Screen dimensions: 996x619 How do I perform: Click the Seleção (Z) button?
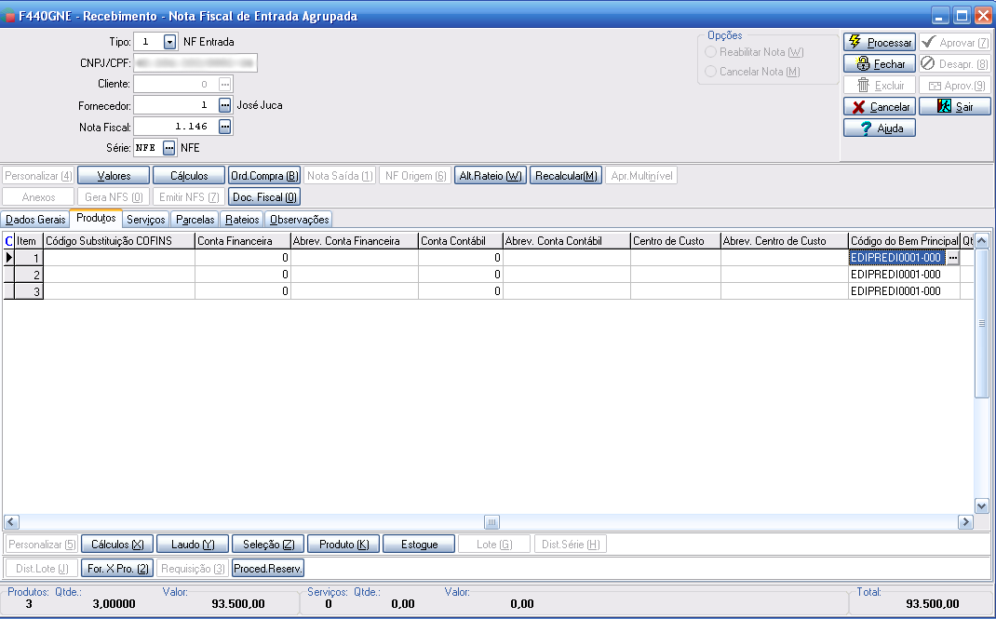(x=268, y=545)
